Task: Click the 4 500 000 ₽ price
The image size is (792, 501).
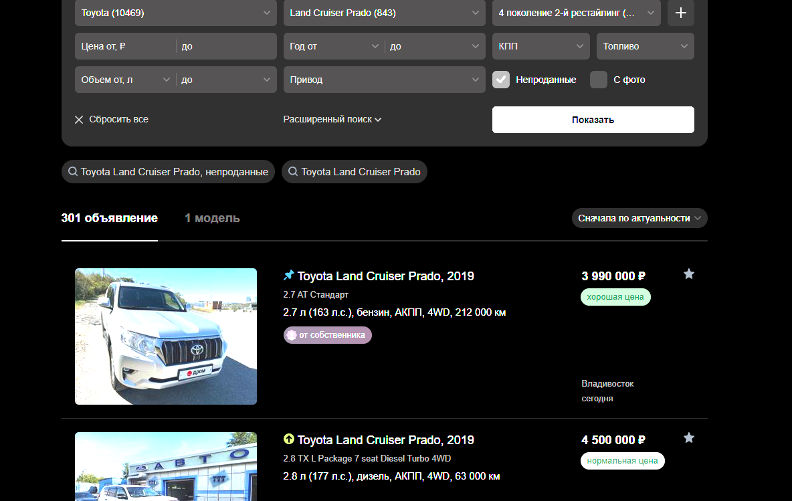Action: click(x=613, y=440)
